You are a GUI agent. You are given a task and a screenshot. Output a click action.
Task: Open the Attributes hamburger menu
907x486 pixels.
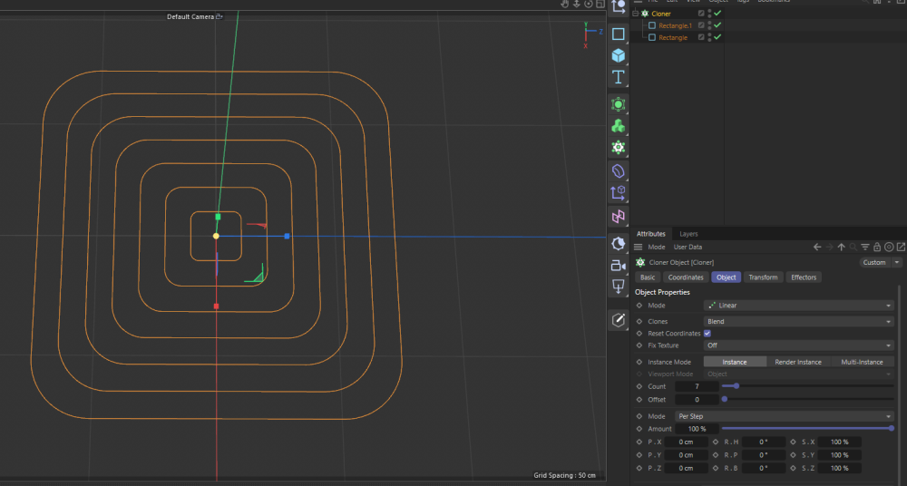[x=638, y=247]
